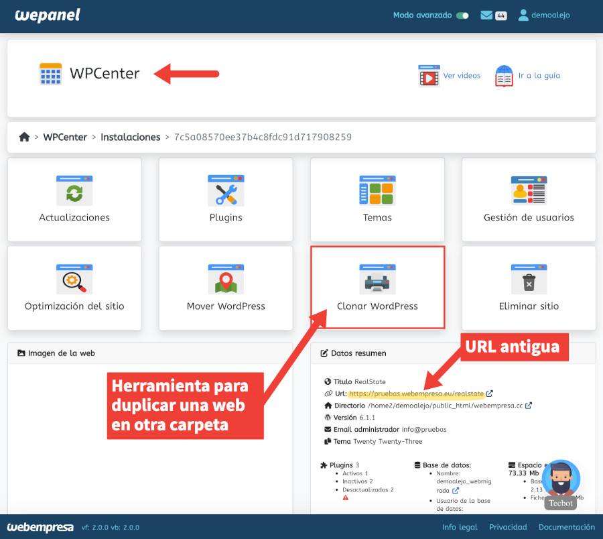Click the user avatar icon beside demoalejo
603x539 pixels.
[523, 15]
